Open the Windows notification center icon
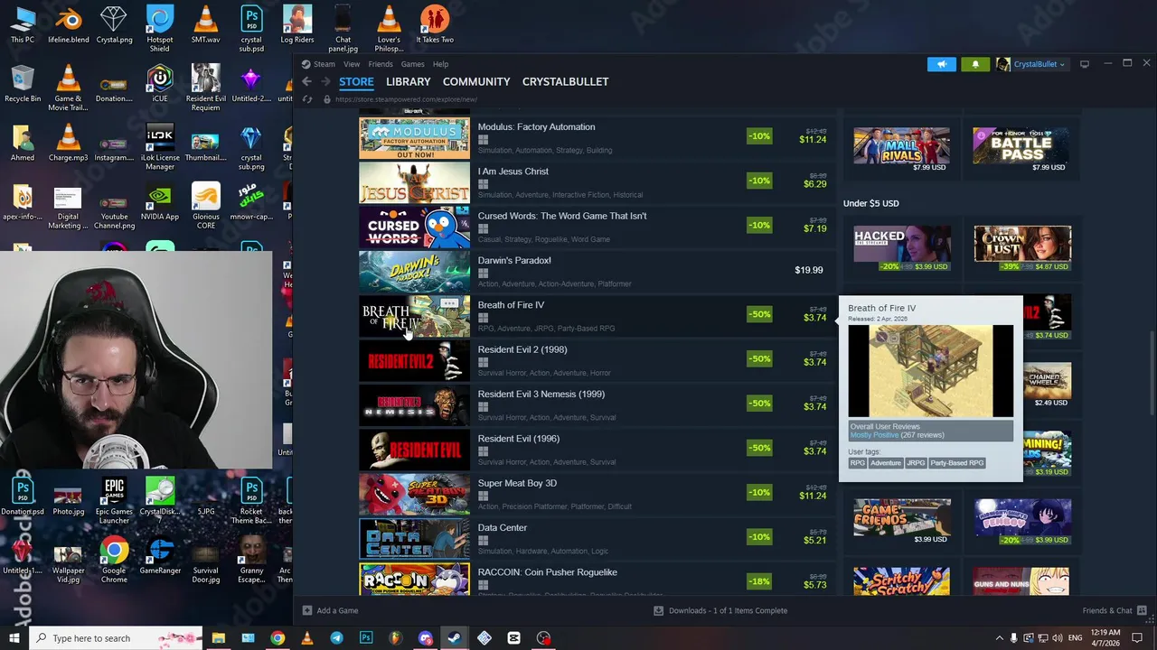 point(1137,638)
